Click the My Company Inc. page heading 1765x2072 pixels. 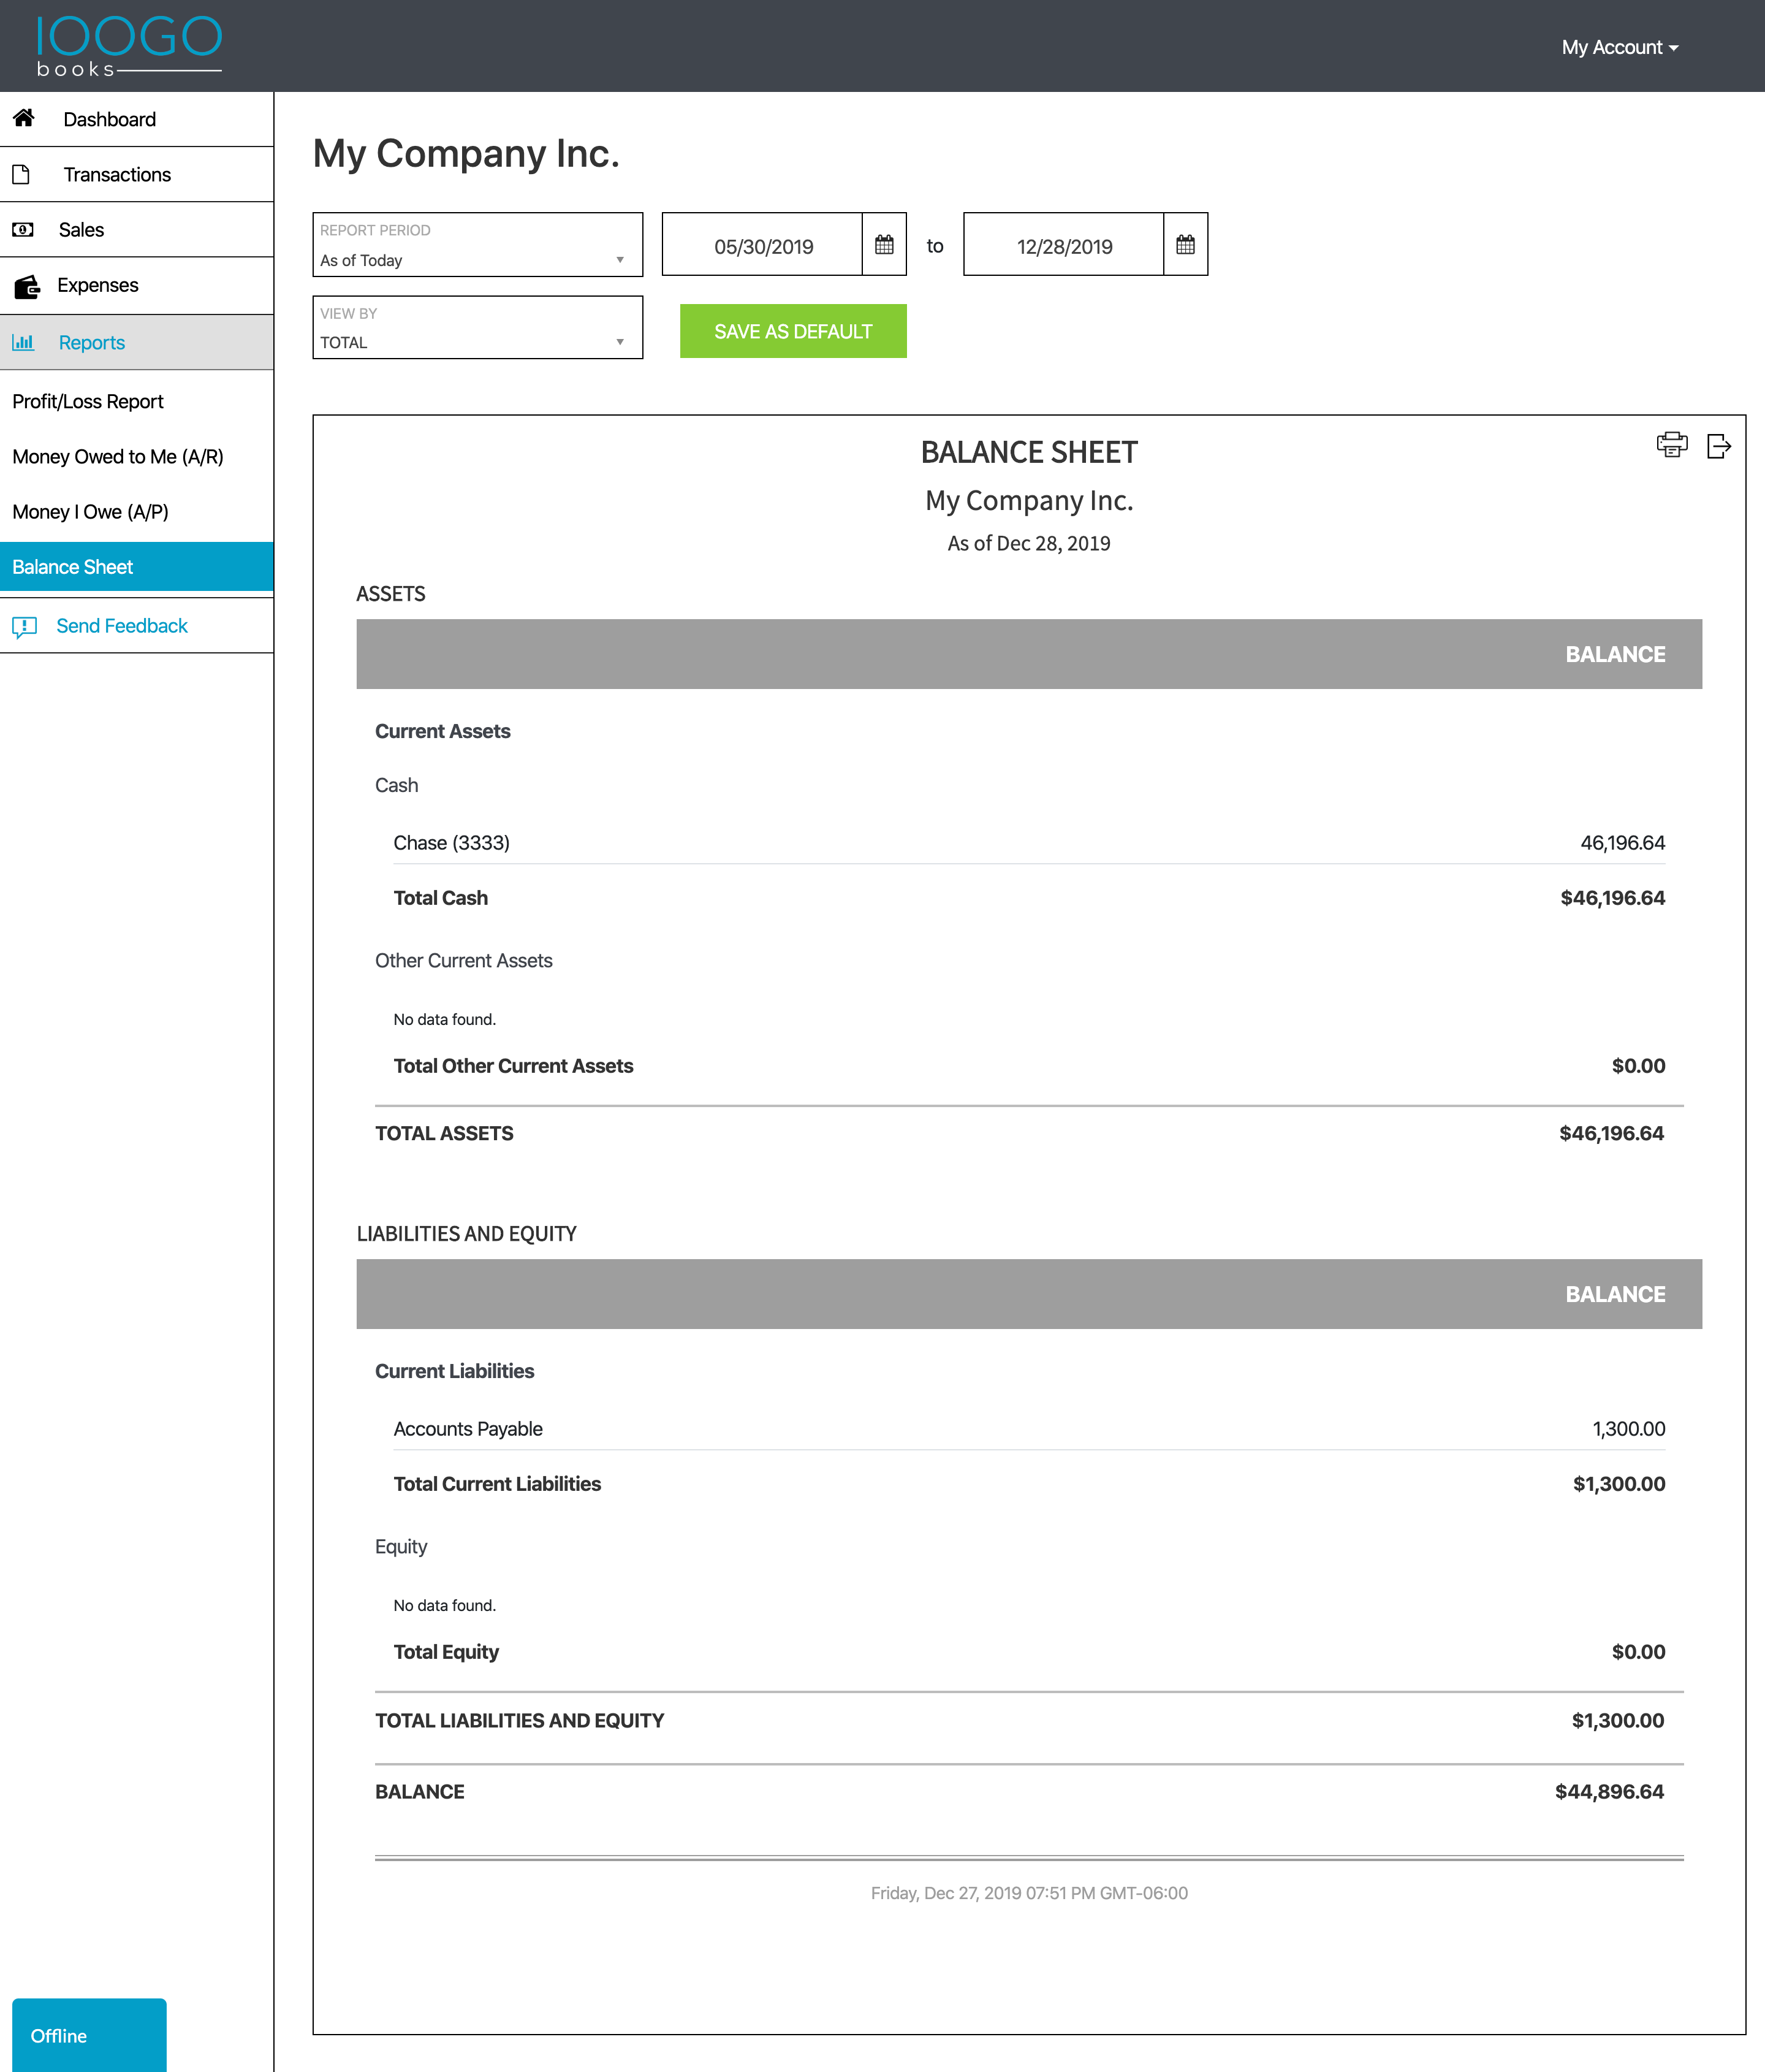click(466, 153)
